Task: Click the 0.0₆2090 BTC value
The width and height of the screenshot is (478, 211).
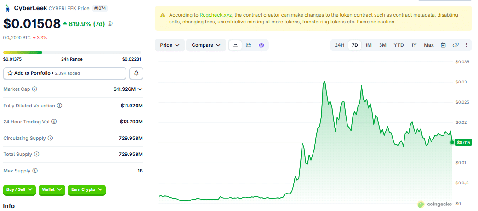Action: click(x=17, y=38)
